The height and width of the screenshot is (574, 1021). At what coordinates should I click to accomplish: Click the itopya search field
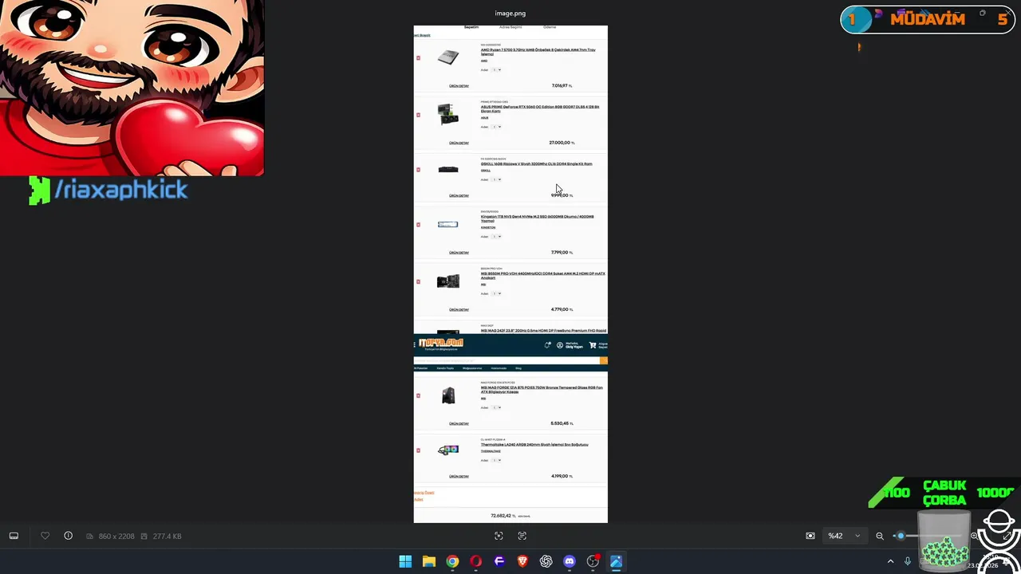(x=506, y=360)
